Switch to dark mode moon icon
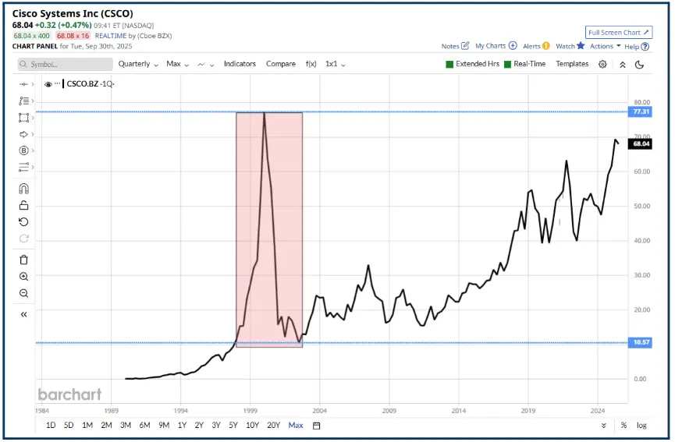This screenshot has width=675, height=442. coord(639,65)
